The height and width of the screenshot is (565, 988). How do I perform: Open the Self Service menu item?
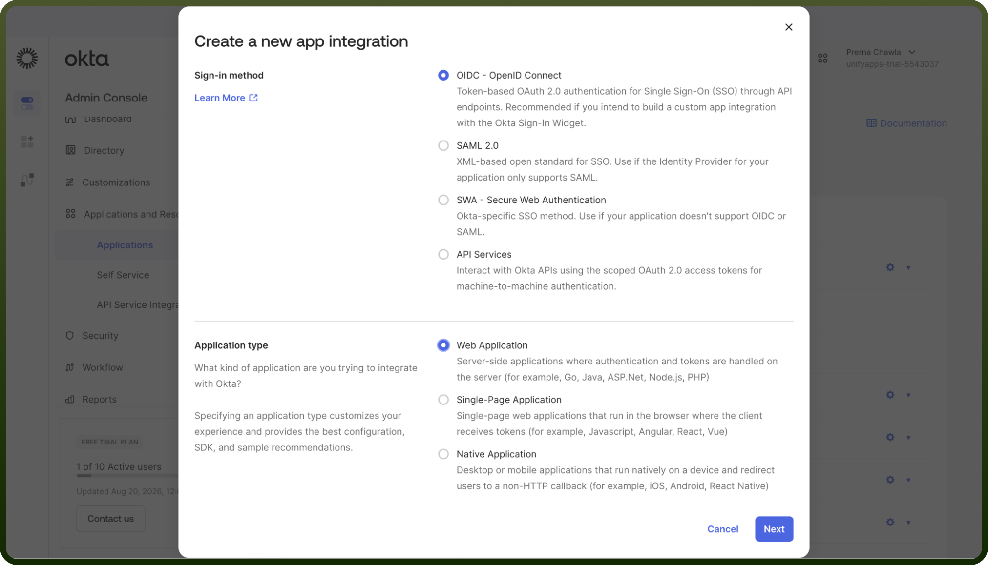[123, 275]
